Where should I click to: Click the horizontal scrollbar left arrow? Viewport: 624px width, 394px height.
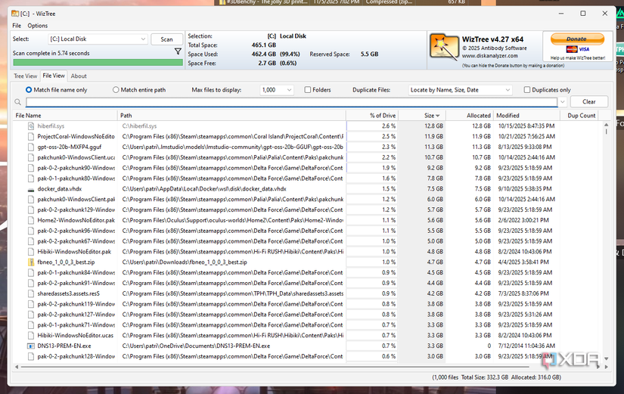pyautogui.click(x=17, y=367)
